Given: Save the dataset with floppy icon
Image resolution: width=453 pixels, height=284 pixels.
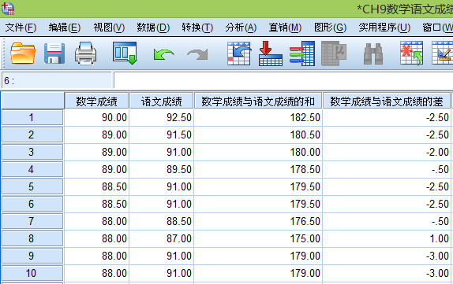Looking at the screenshot, I should pos(54,53).
